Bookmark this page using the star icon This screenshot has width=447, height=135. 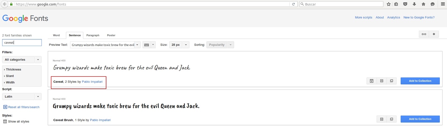click(x=389, y=4)
